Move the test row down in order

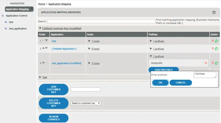tap(46, 40)
